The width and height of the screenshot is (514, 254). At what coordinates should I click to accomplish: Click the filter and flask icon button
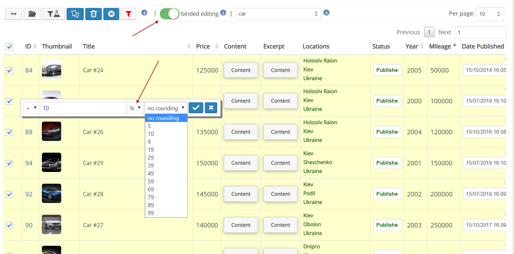click(x=54, y=14)
